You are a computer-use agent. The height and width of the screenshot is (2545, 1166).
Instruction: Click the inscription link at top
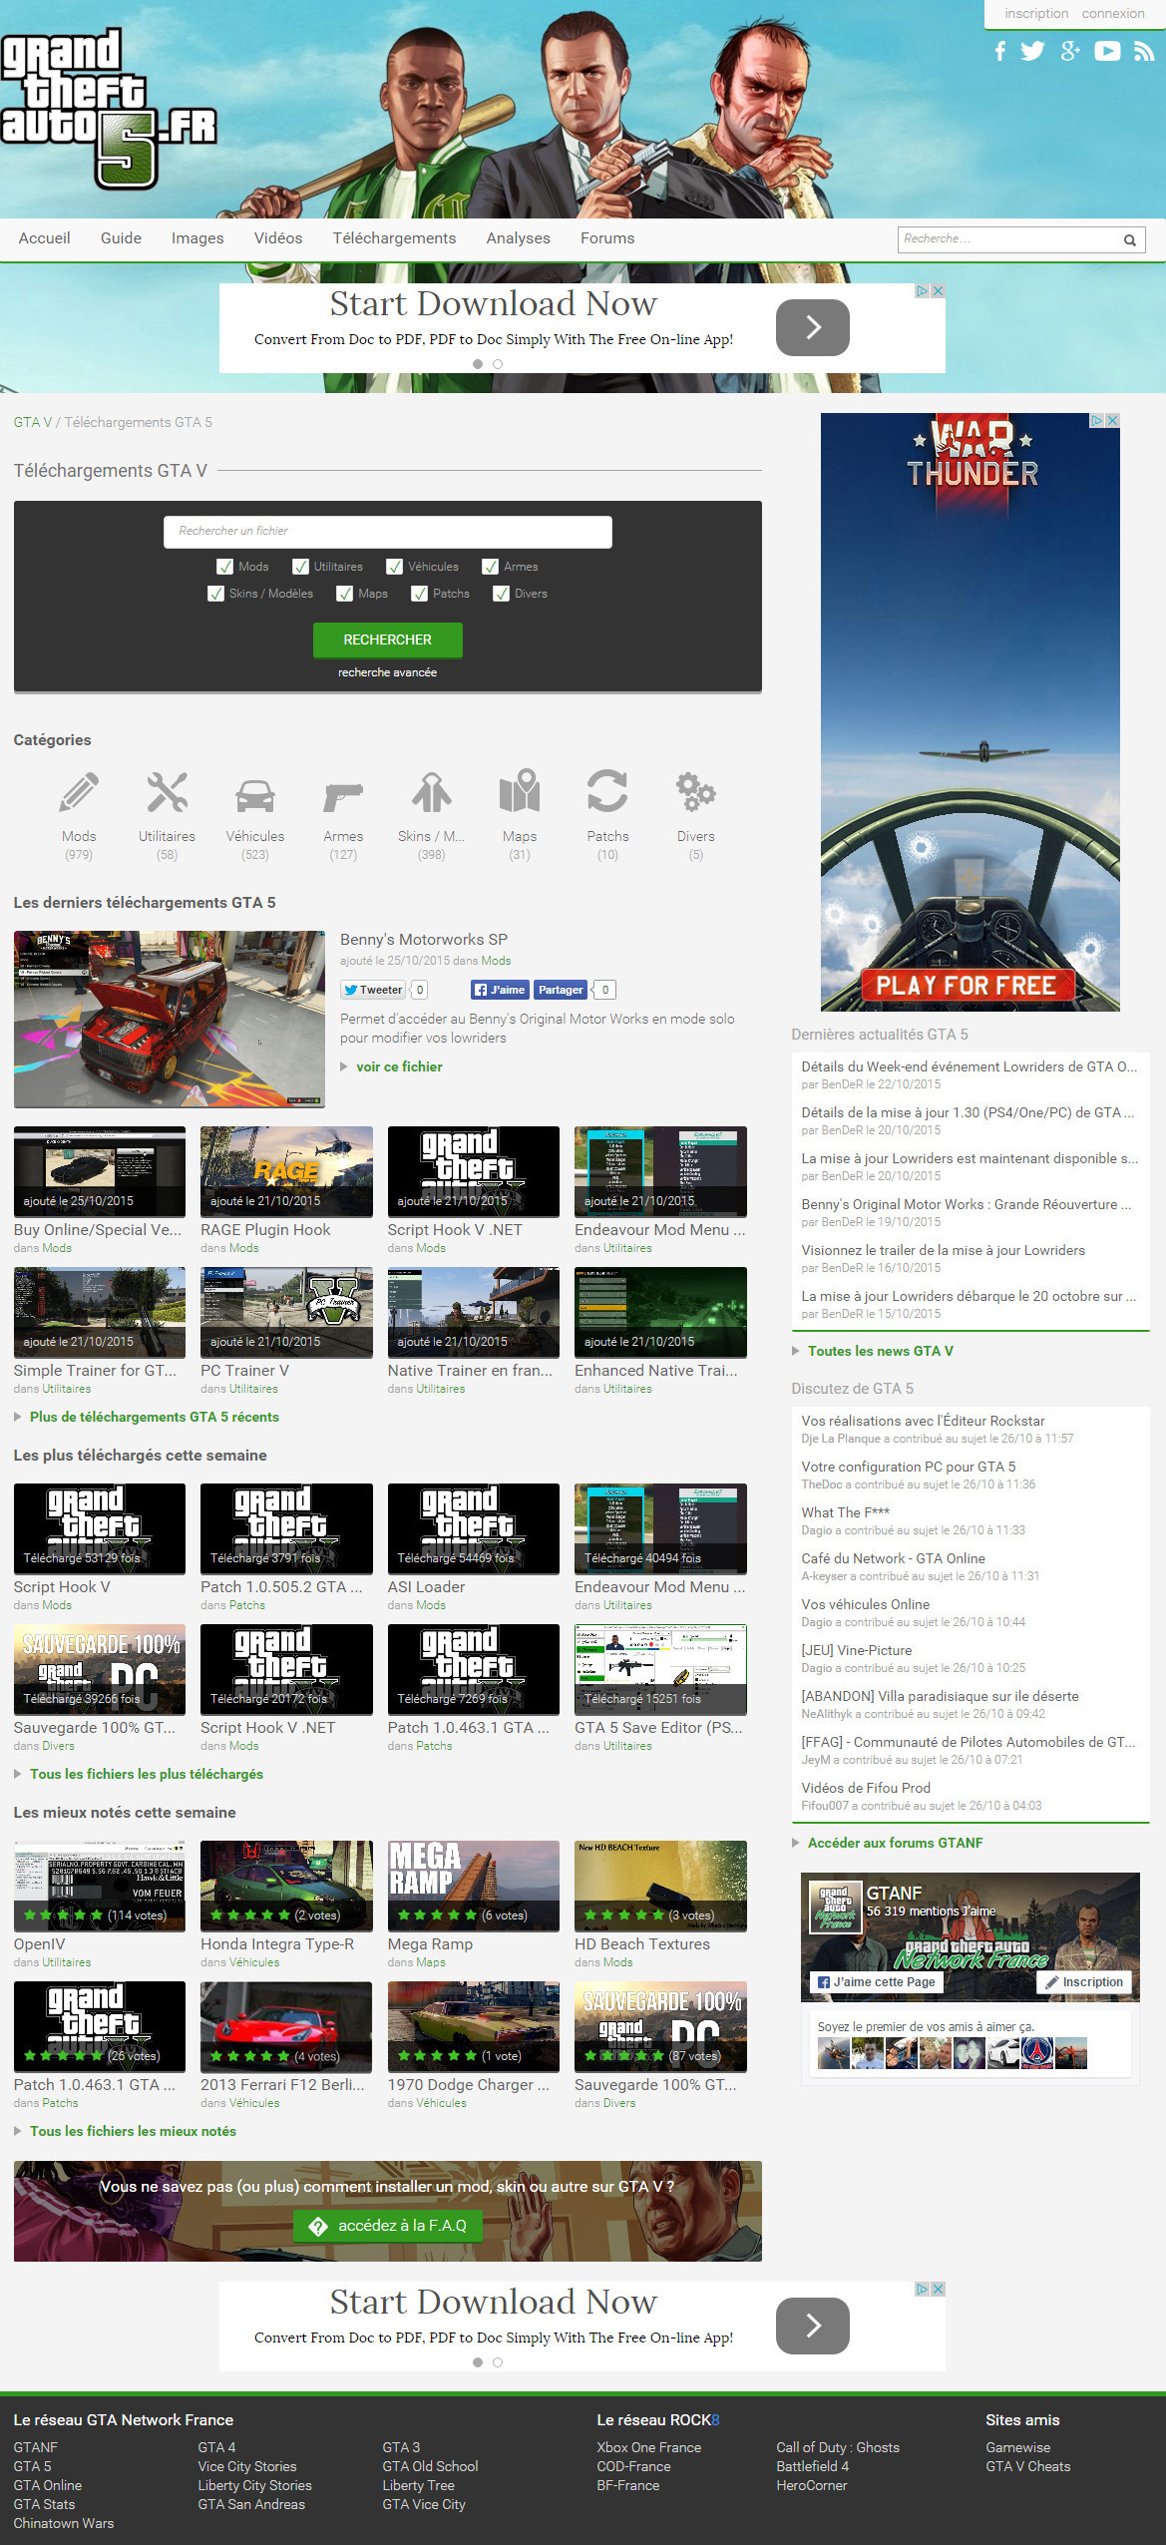(1036, 13)
